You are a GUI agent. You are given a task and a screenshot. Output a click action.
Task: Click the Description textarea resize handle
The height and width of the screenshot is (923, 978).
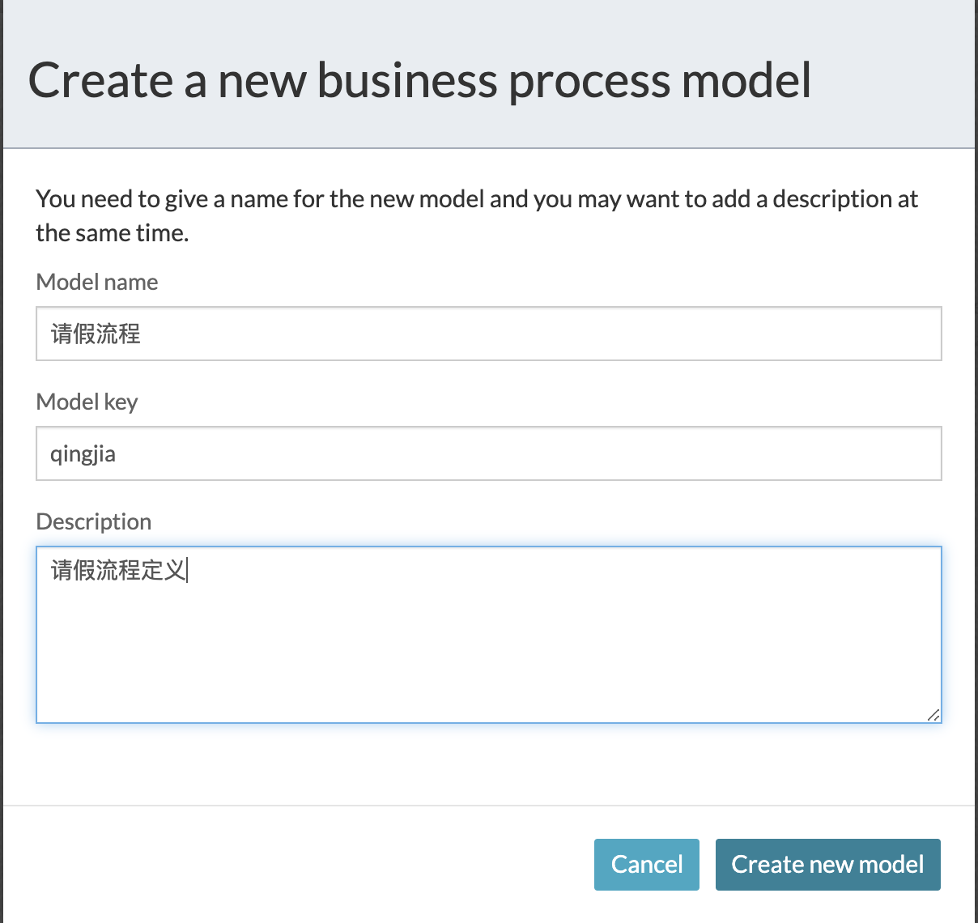point(933,715)
